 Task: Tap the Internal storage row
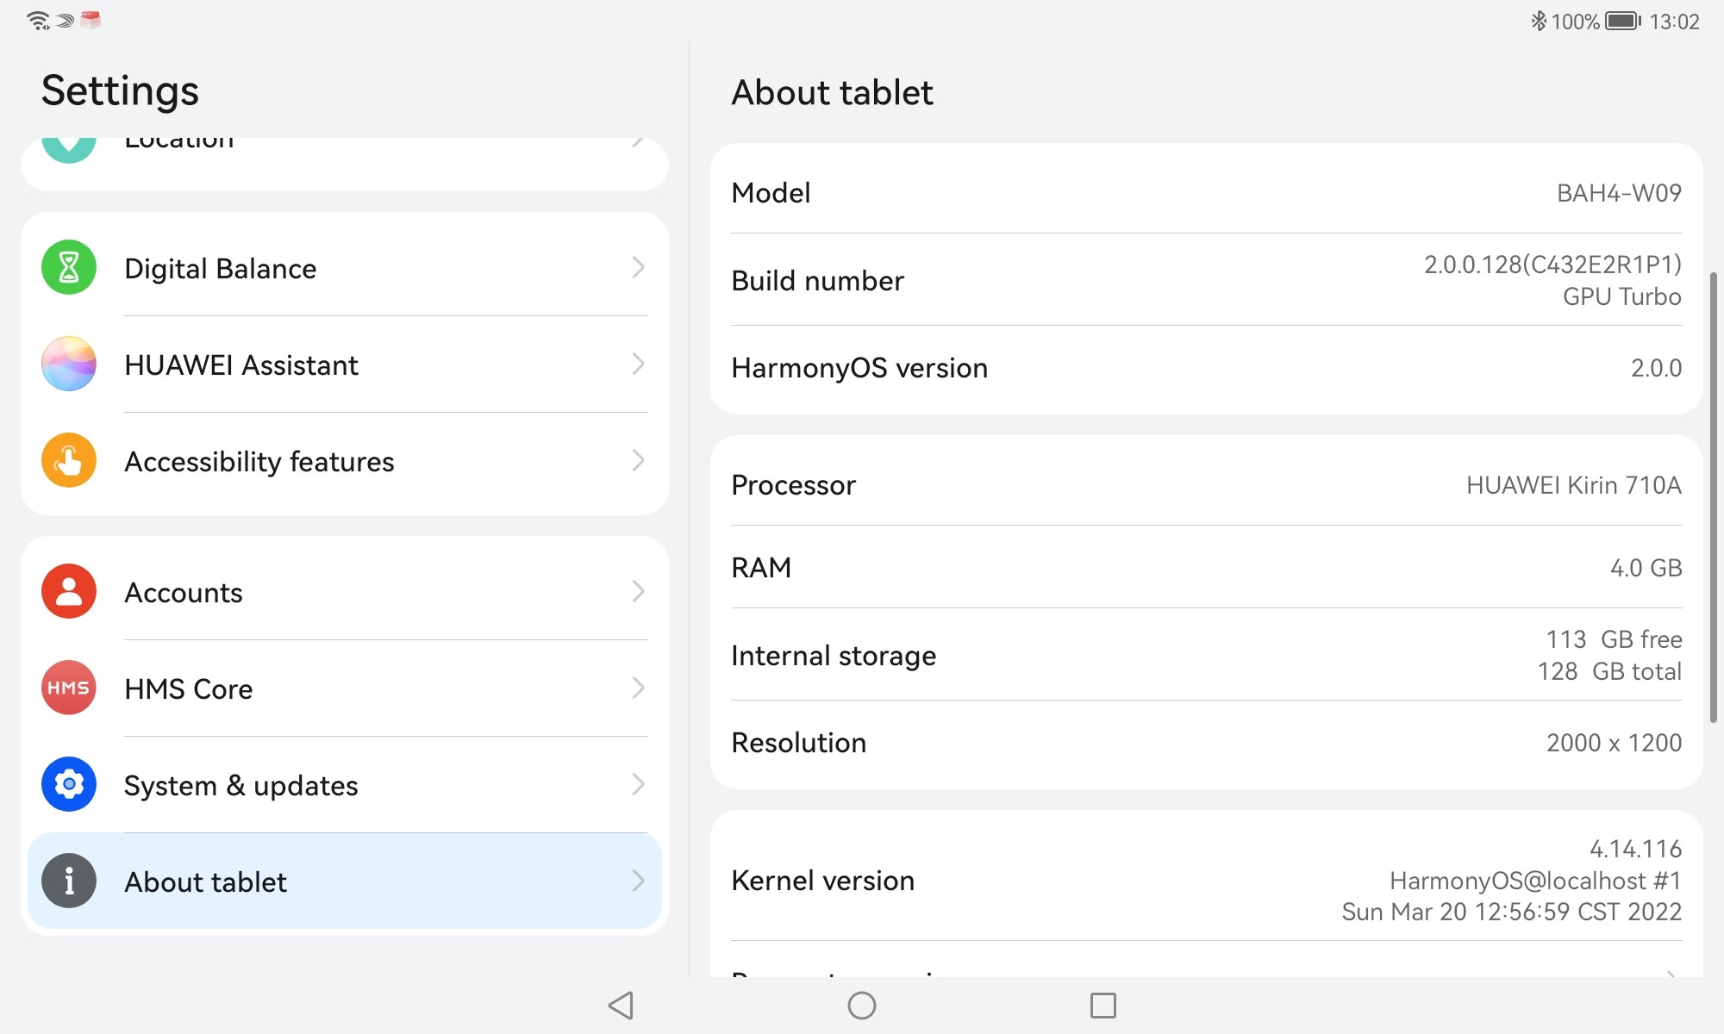(x=1207, y=655)
